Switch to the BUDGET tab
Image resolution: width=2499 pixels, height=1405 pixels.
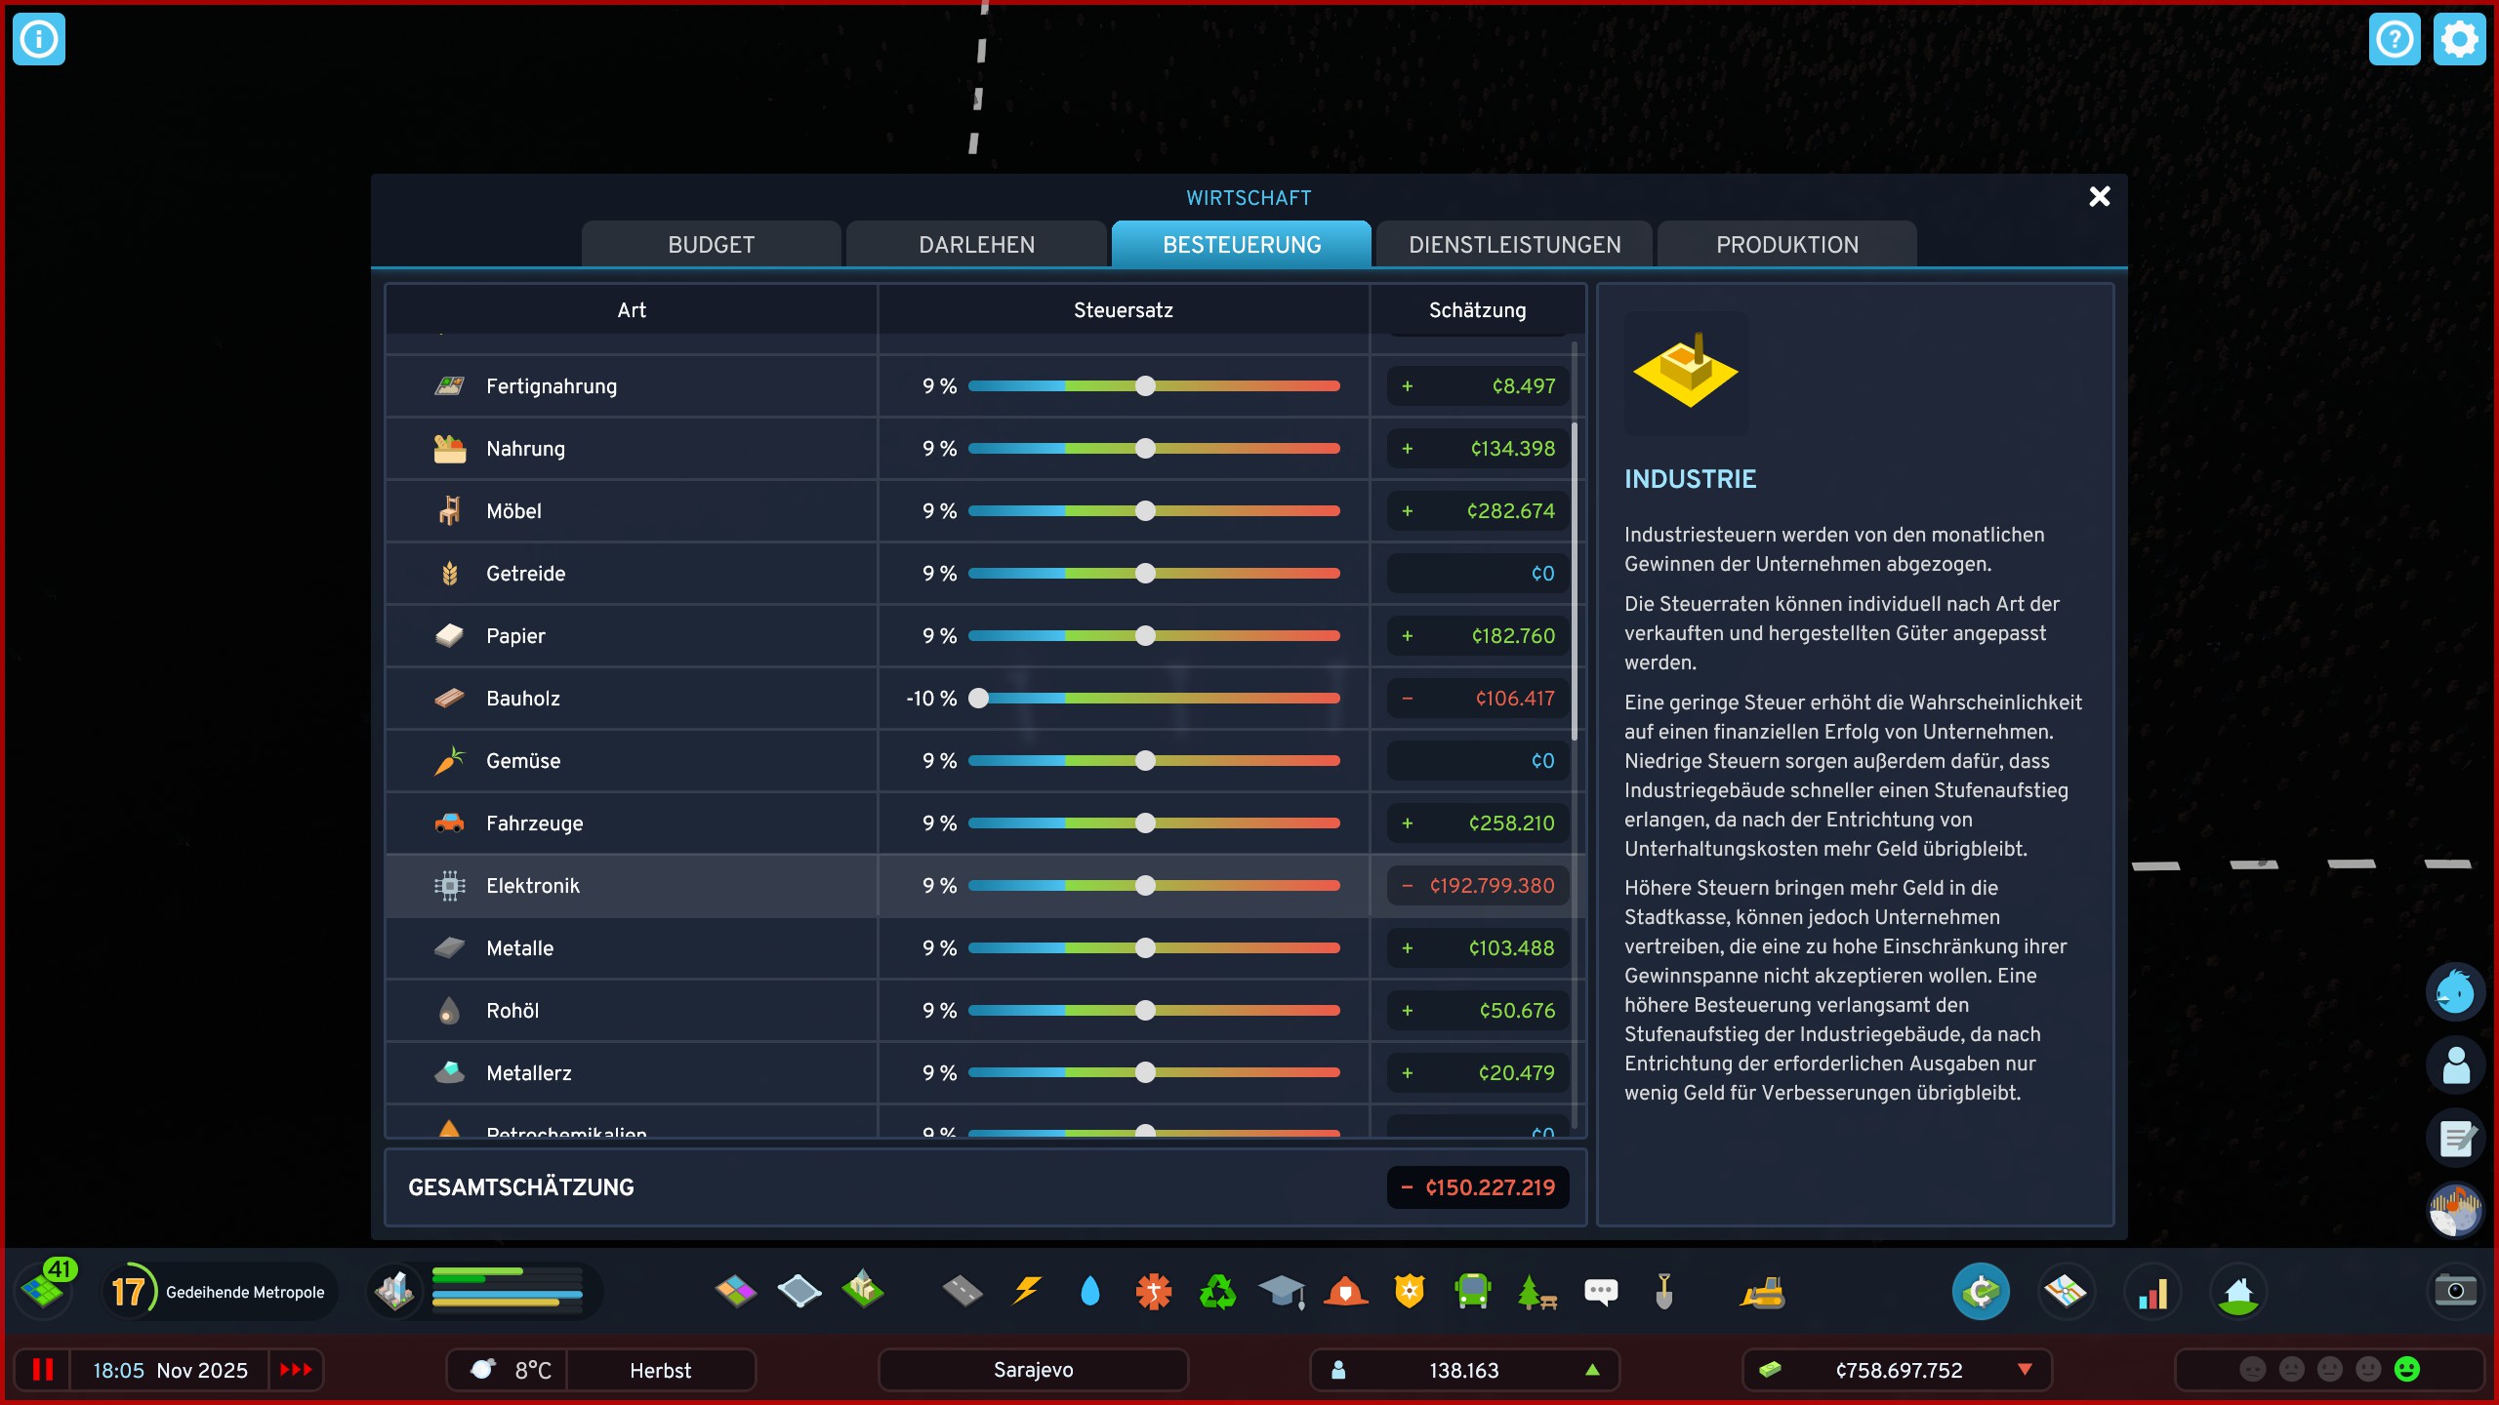[711, 244]
